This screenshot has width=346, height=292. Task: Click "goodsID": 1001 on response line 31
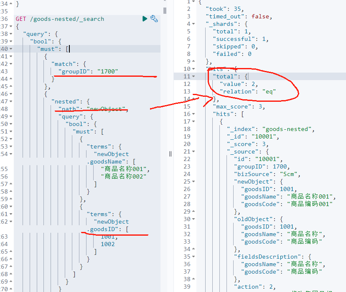tap(269, 227)
